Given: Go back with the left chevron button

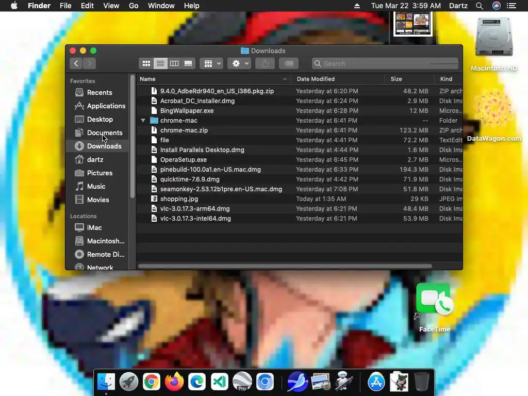Looking at the screenshot, I should (x=76, y=63).
